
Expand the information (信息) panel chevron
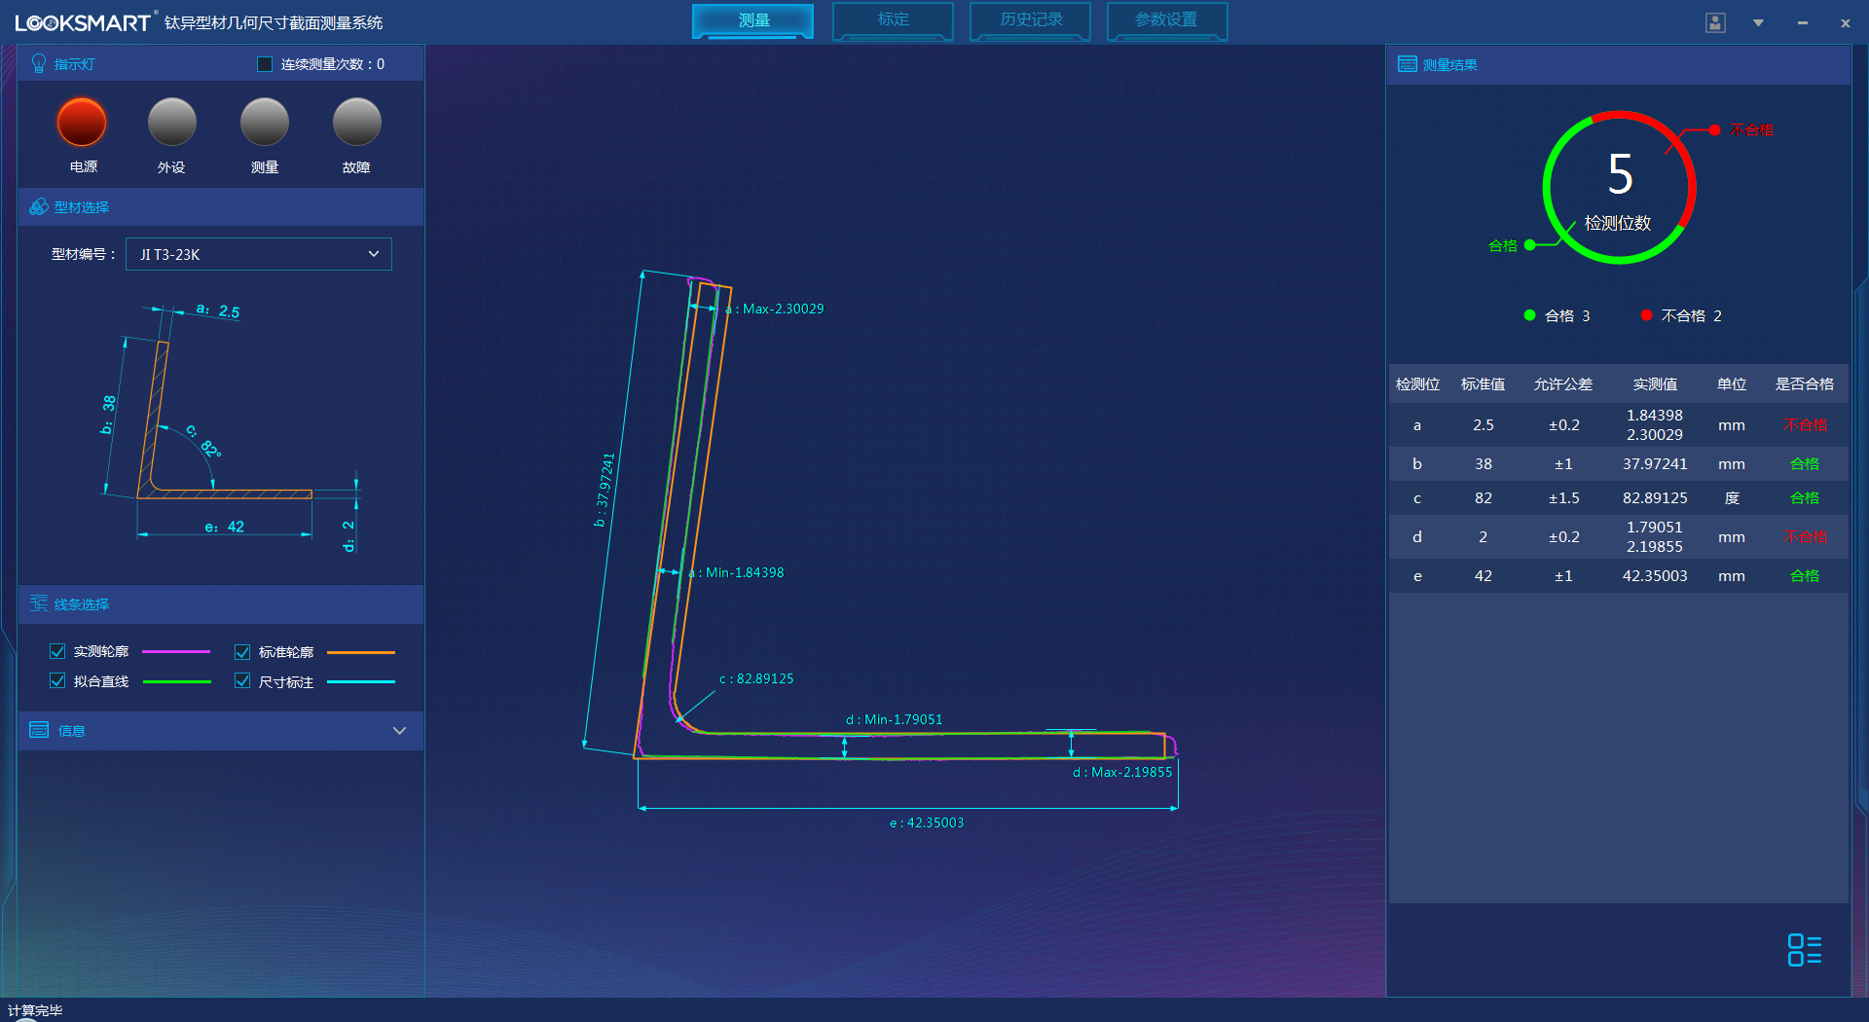[399, 731]
